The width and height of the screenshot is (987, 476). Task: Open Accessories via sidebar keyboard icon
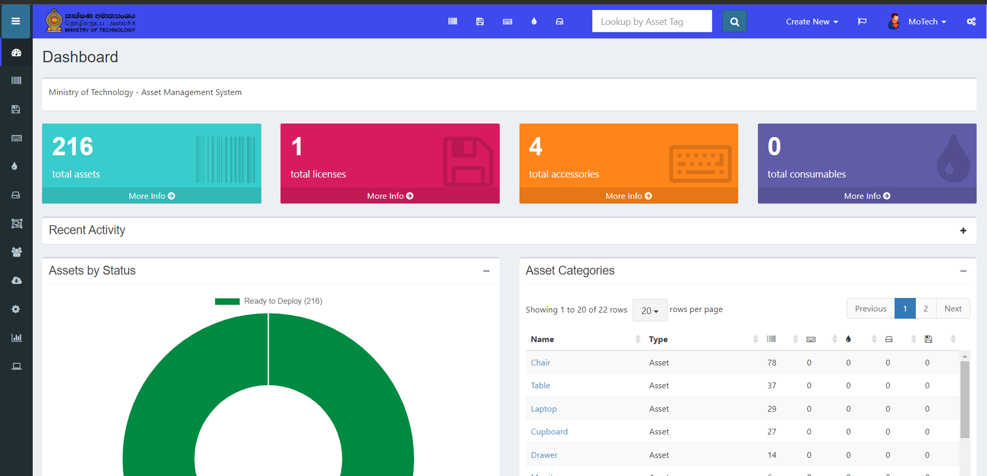tap(17, 138)
